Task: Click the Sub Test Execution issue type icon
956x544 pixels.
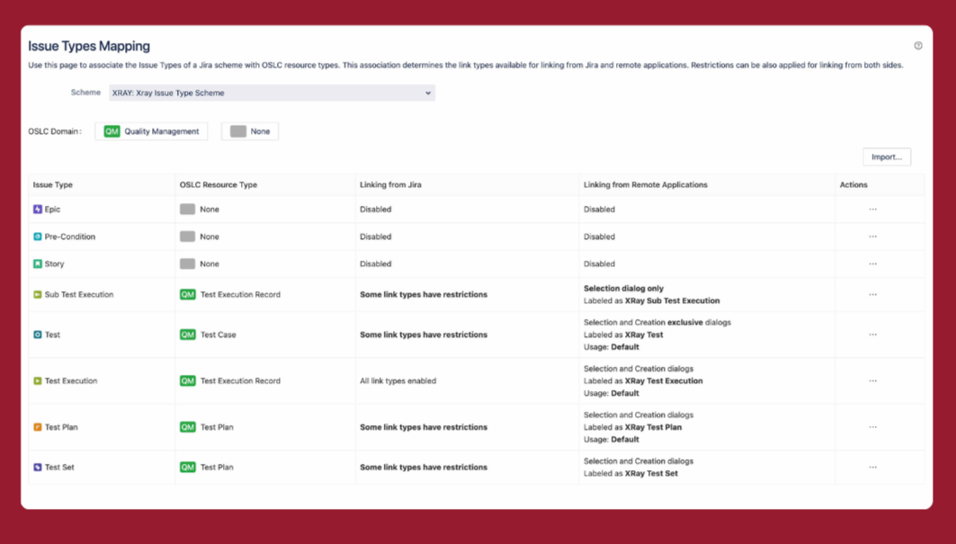Action: (x=37, y=295)
